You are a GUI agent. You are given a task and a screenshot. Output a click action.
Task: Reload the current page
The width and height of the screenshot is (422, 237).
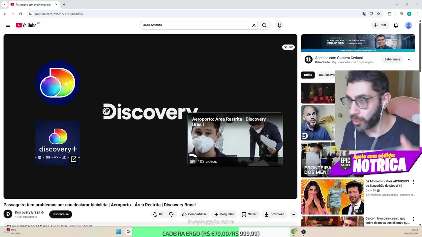pos(20,14)
